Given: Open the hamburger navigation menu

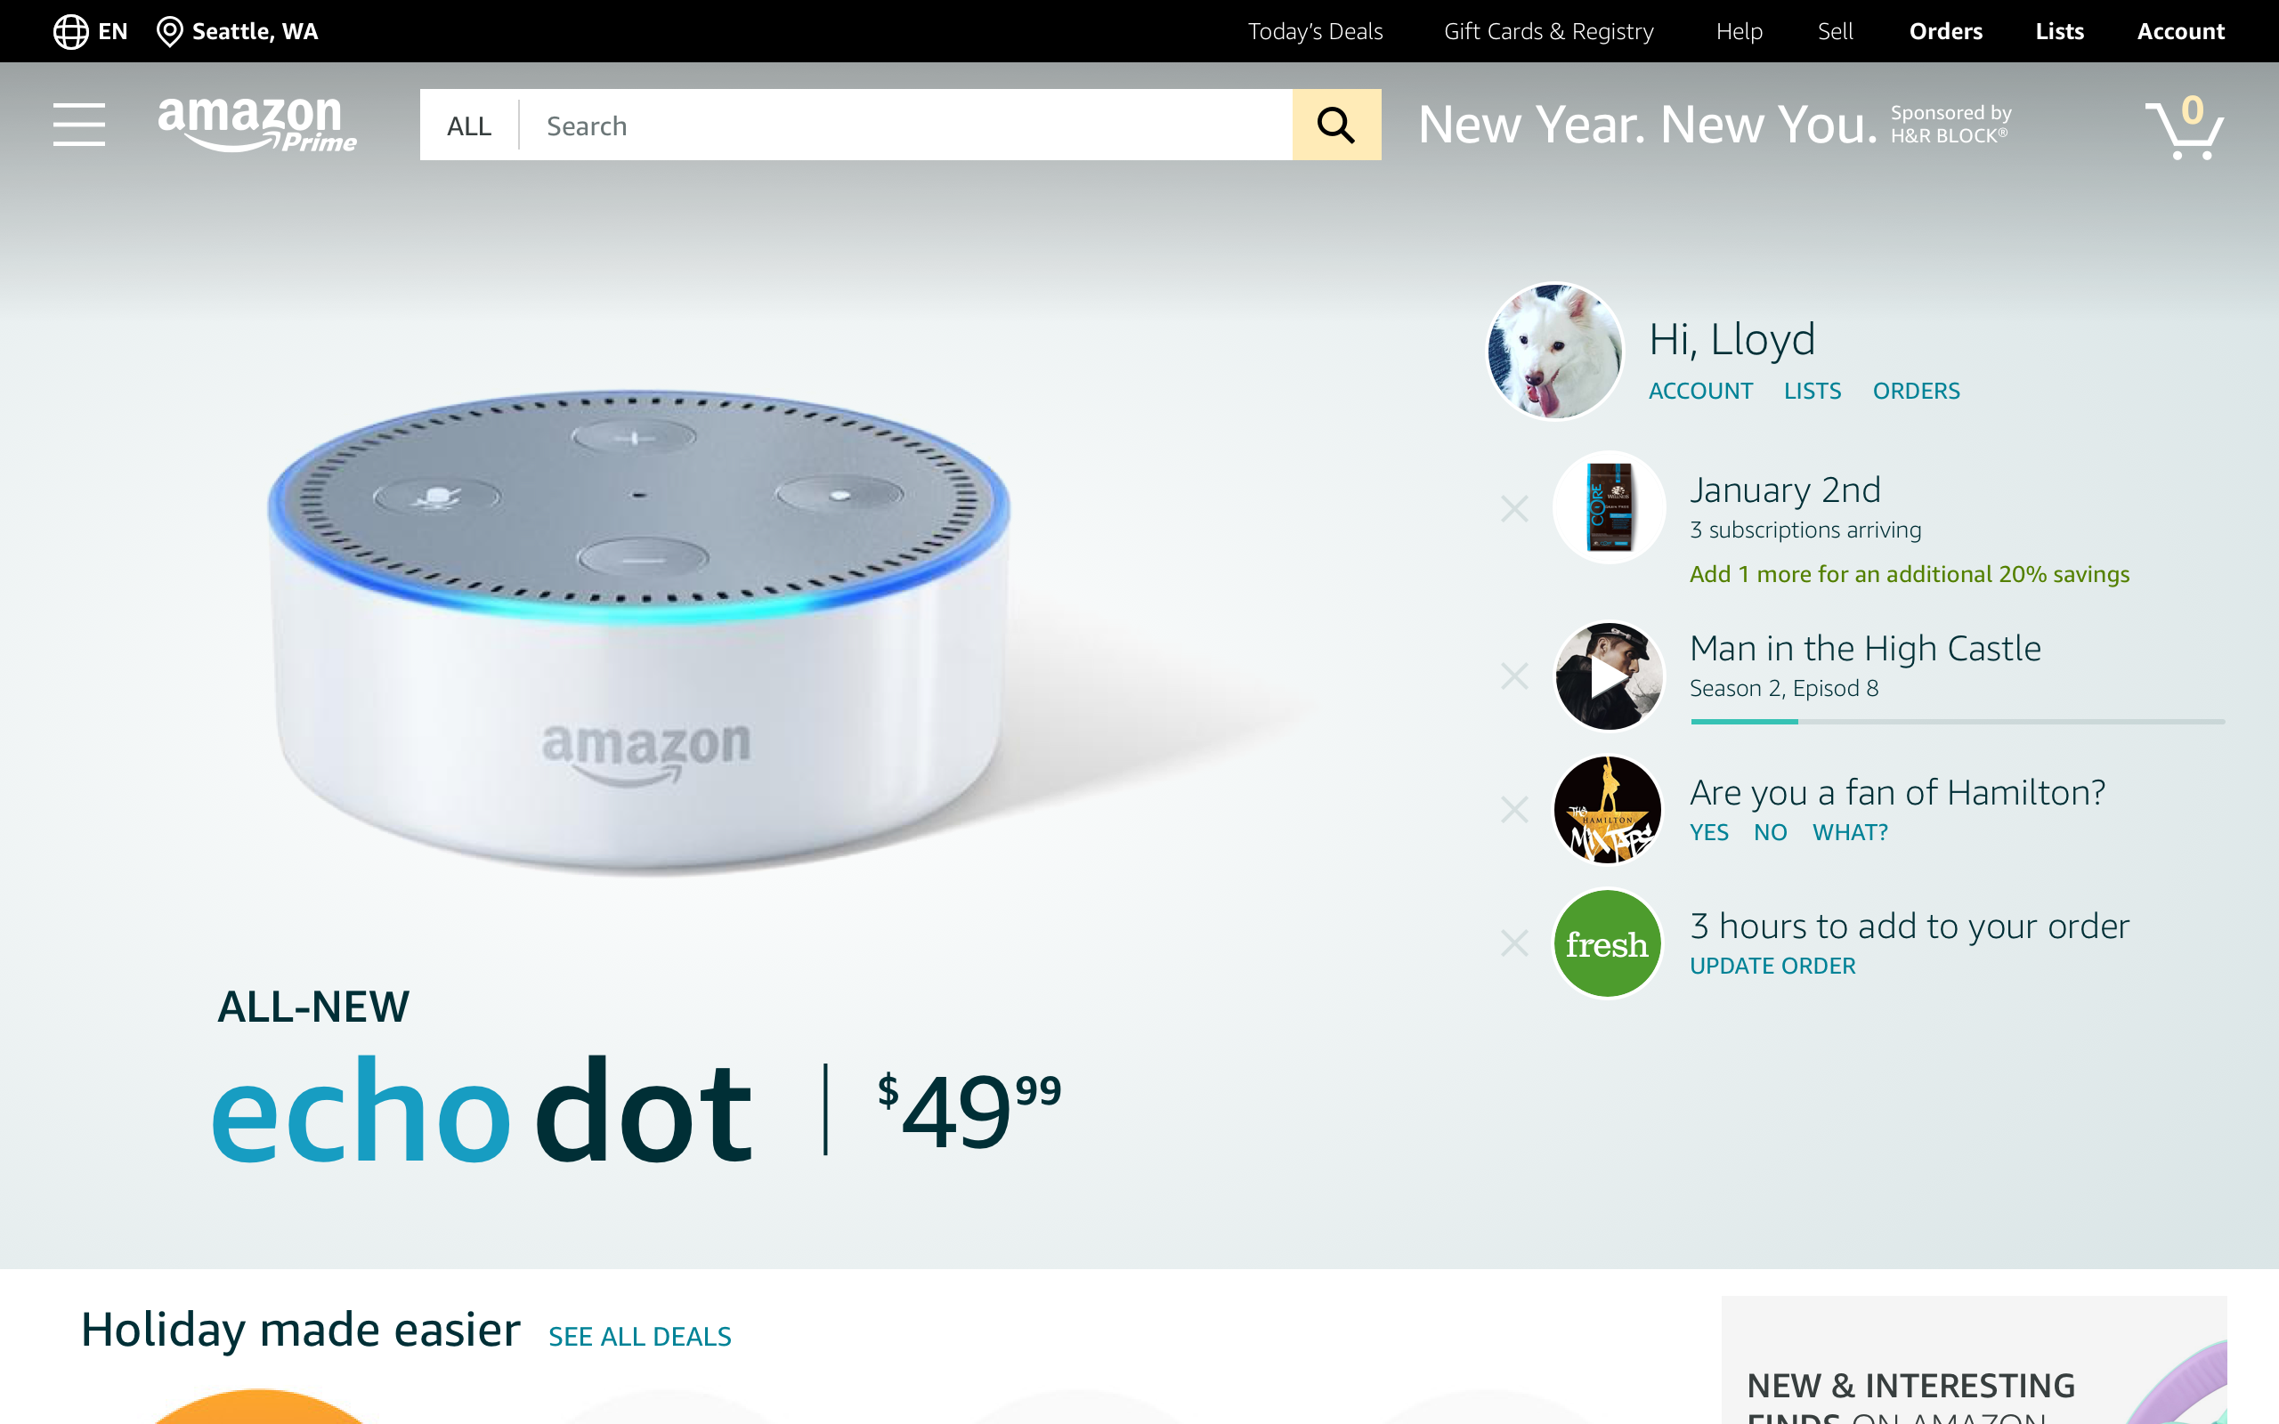Looking at the screenshot, I should pyautogui.click(x=79, y=125).
